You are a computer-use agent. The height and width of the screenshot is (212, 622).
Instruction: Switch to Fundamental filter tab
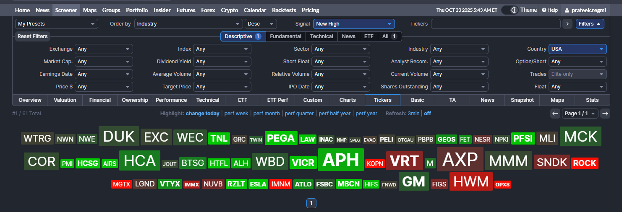click(285, 36)
